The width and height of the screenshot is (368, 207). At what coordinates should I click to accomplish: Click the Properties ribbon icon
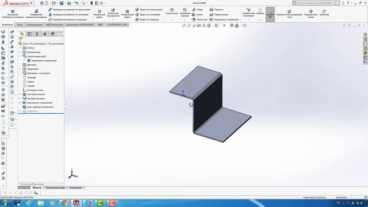click(324, 13)
